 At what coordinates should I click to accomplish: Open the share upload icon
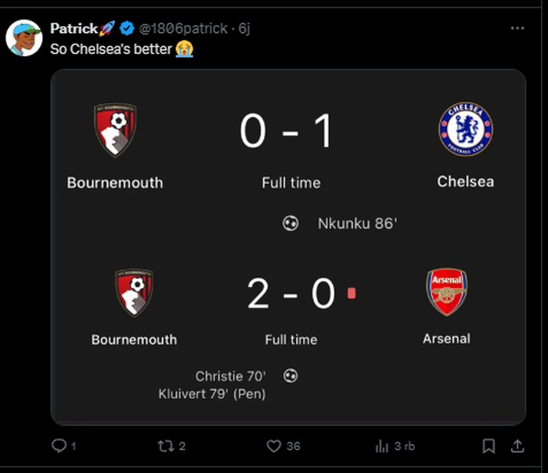tap(517, 446)
